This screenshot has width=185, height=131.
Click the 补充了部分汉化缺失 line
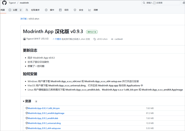click(x=38, y=62)
